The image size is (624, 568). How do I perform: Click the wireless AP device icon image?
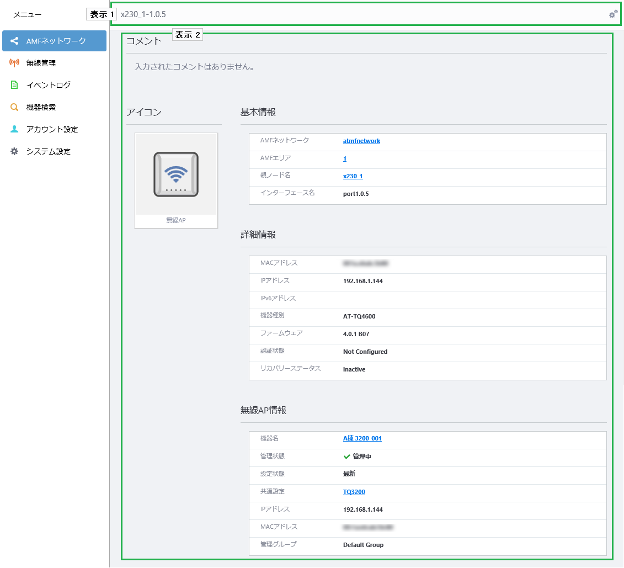tap(176, 174)
